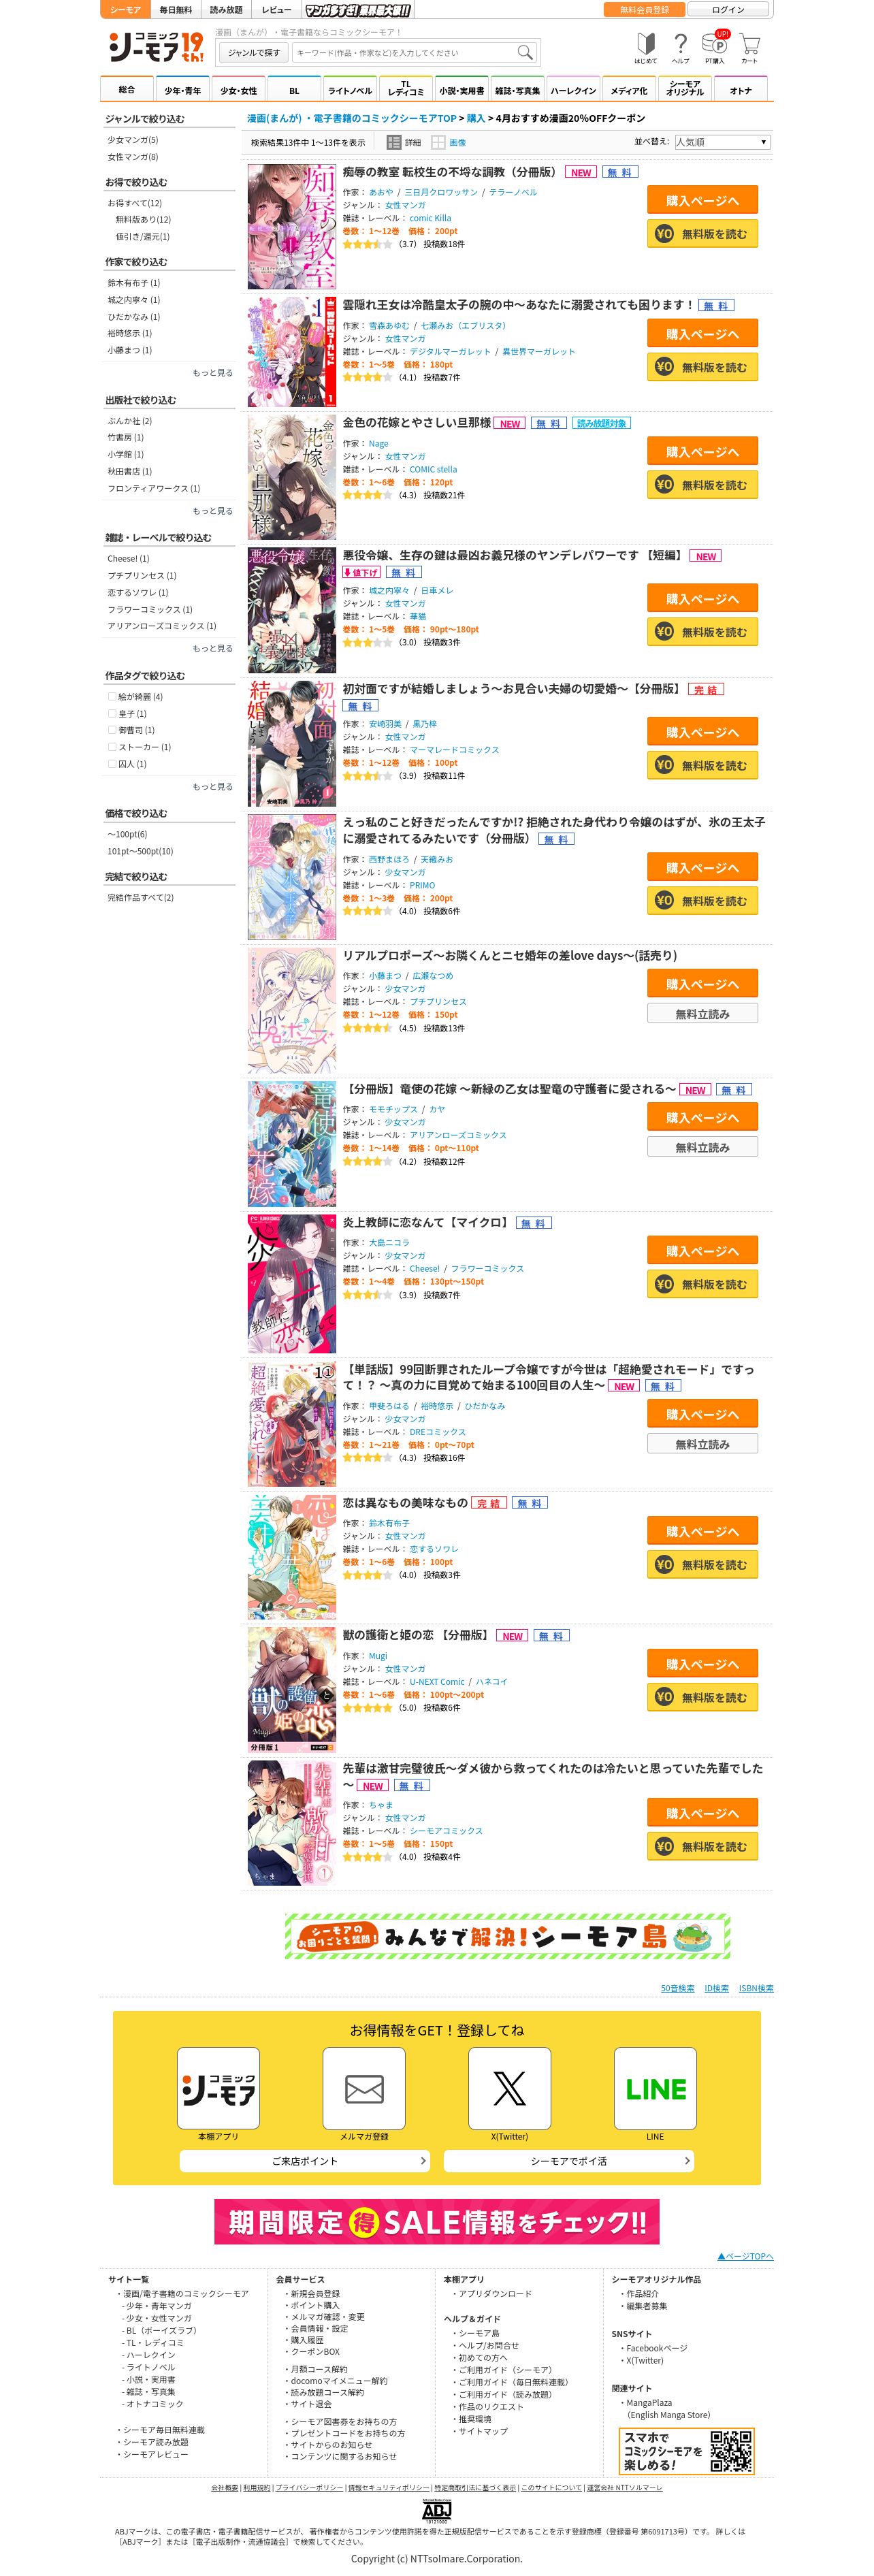Screen dimensions: 874x2576
Task: Check the ストーカー tag checkbox
Action: pos(112,747)
